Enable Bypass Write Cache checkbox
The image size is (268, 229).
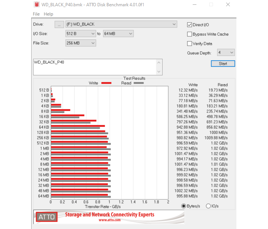pyautogui.click(x=189, y=34)
